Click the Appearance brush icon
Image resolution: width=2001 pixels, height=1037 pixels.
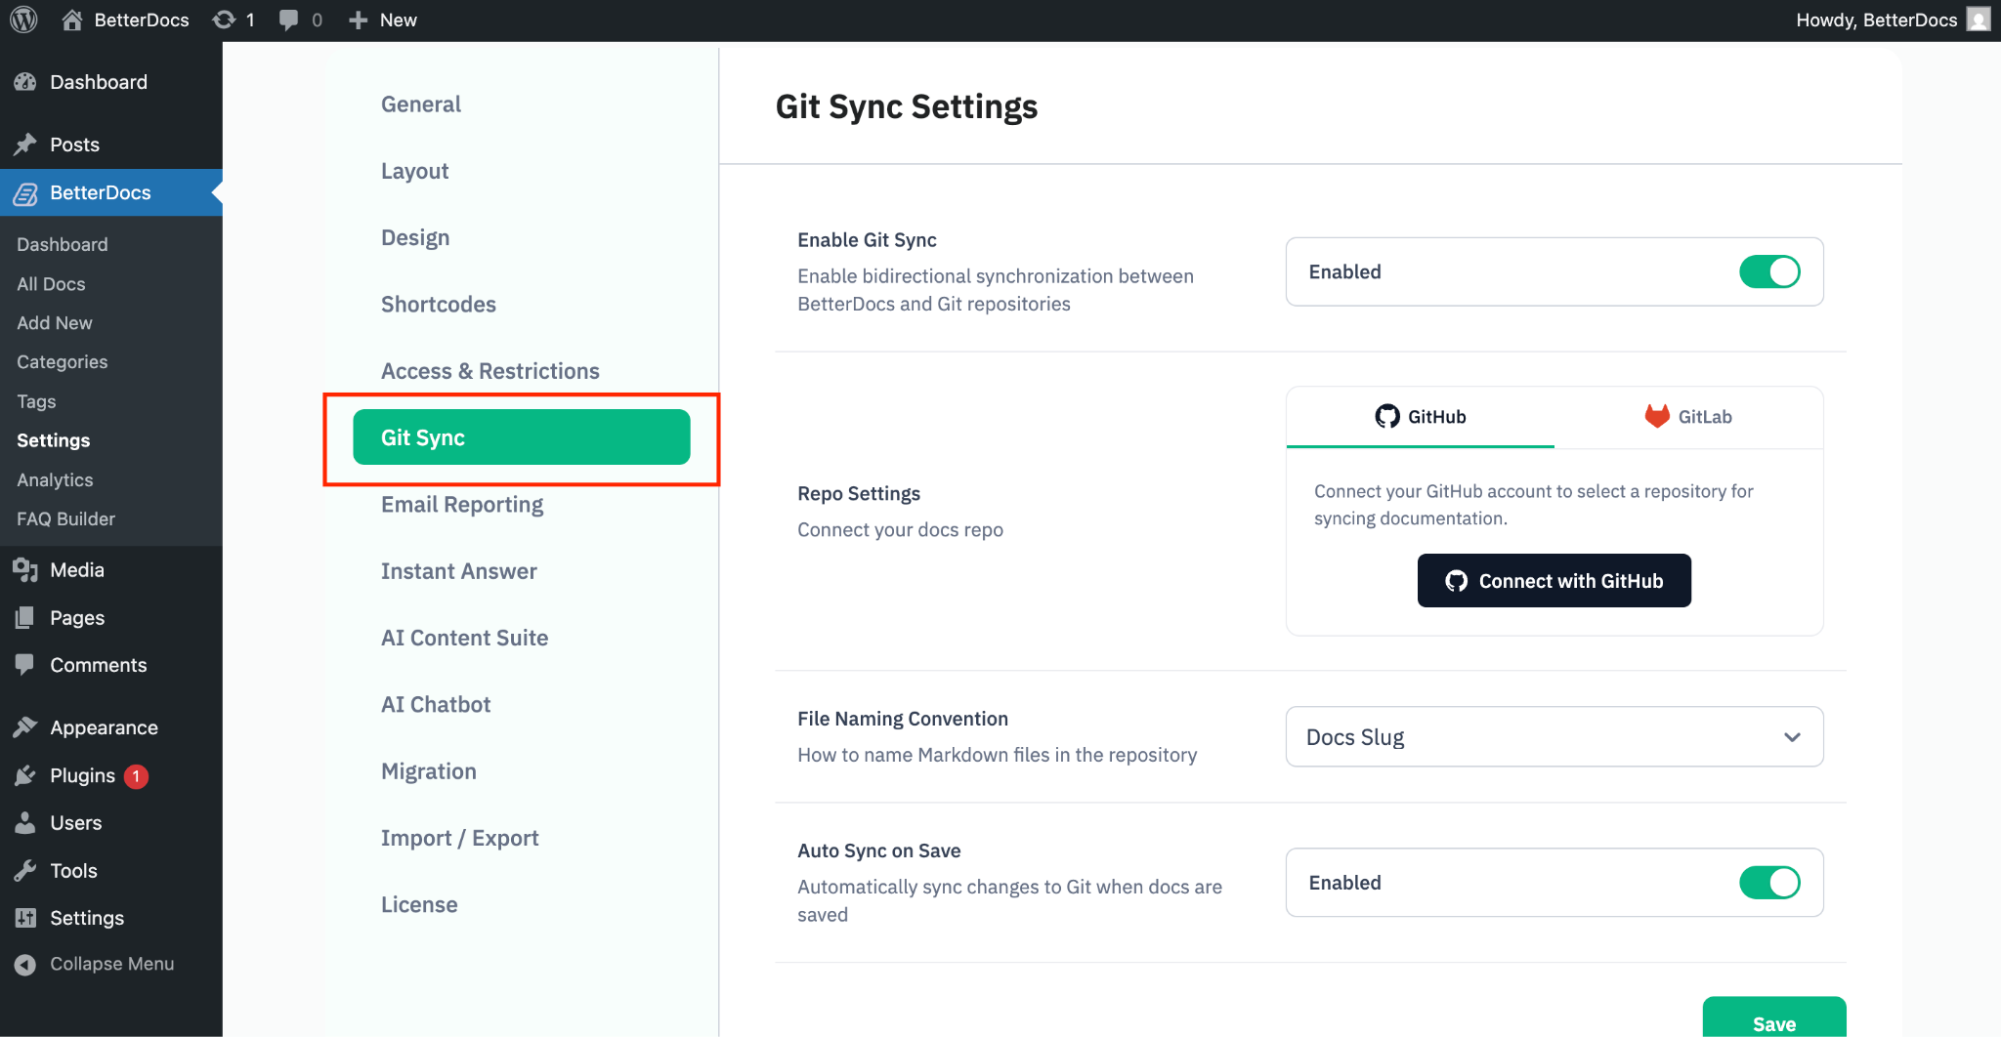tap(25, 727)
